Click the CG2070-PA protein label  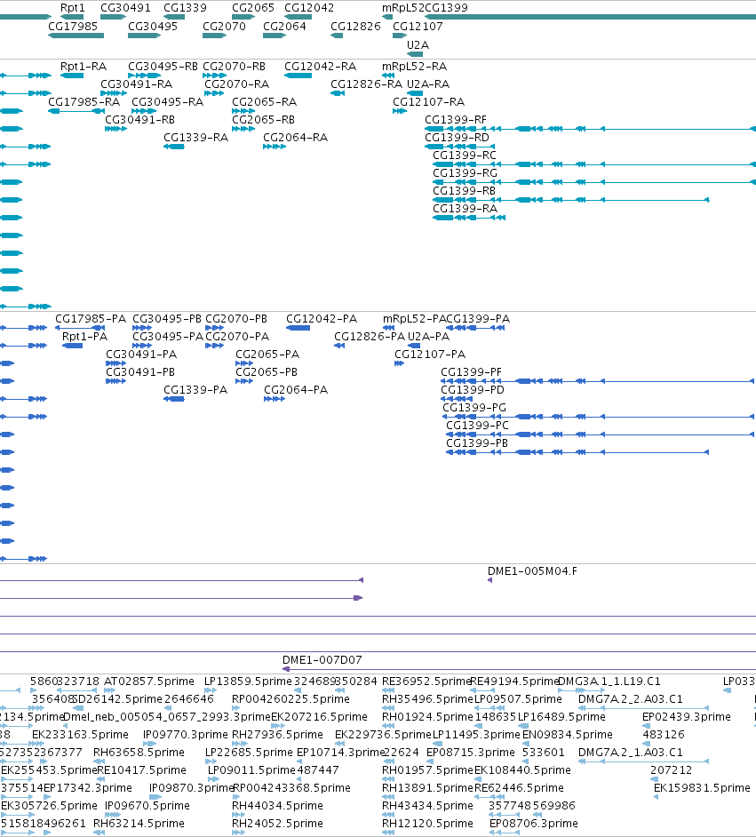[237, 336]
